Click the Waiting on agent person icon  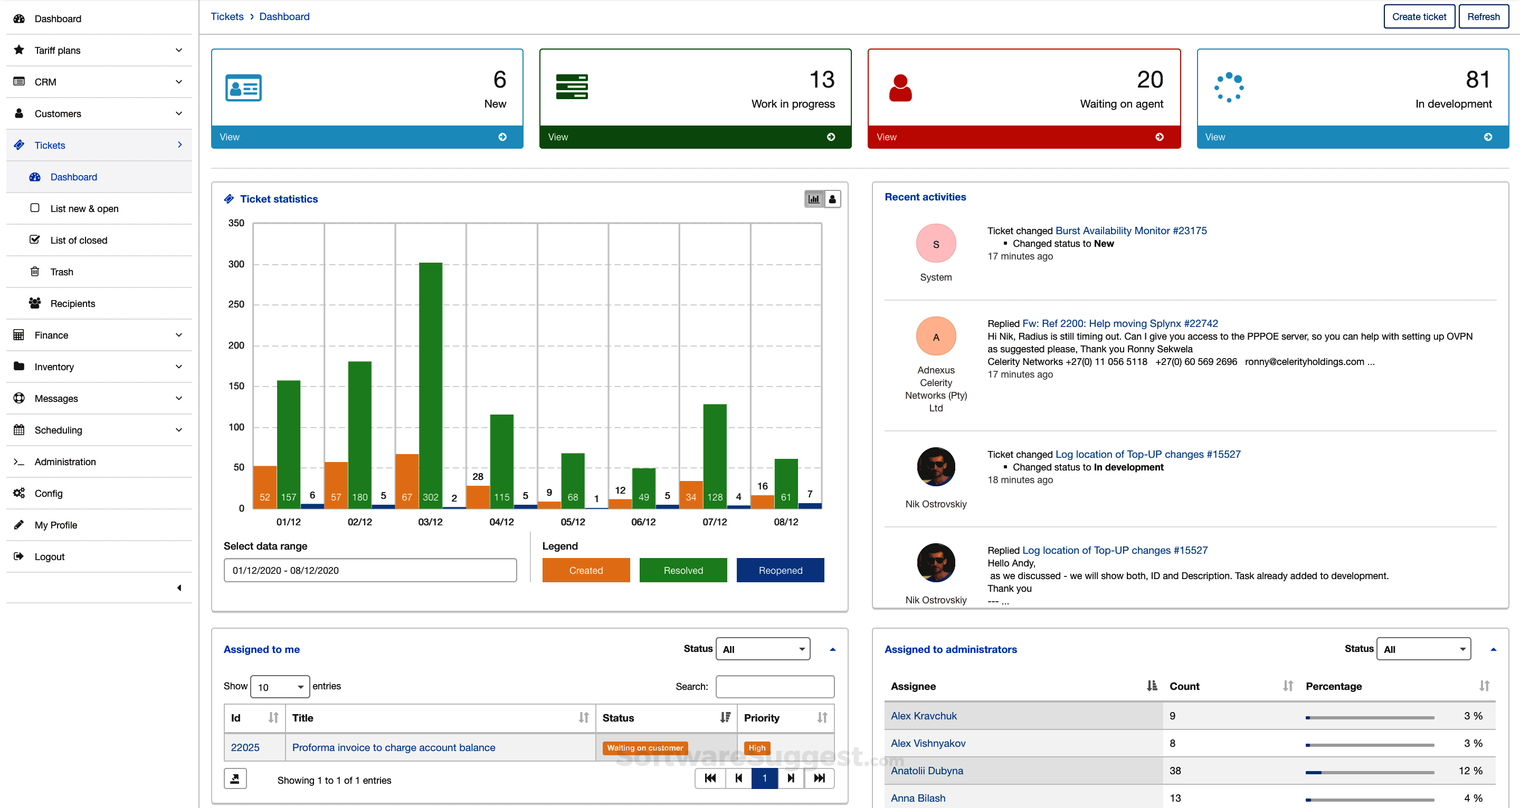[900, 88]
